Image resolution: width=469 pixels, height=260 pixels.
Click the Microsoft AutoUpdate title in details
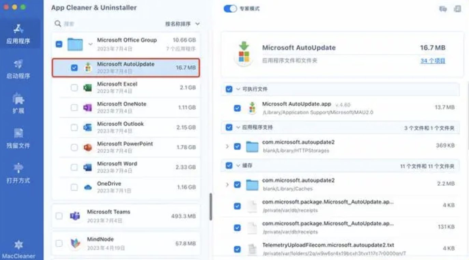[299, 48]
